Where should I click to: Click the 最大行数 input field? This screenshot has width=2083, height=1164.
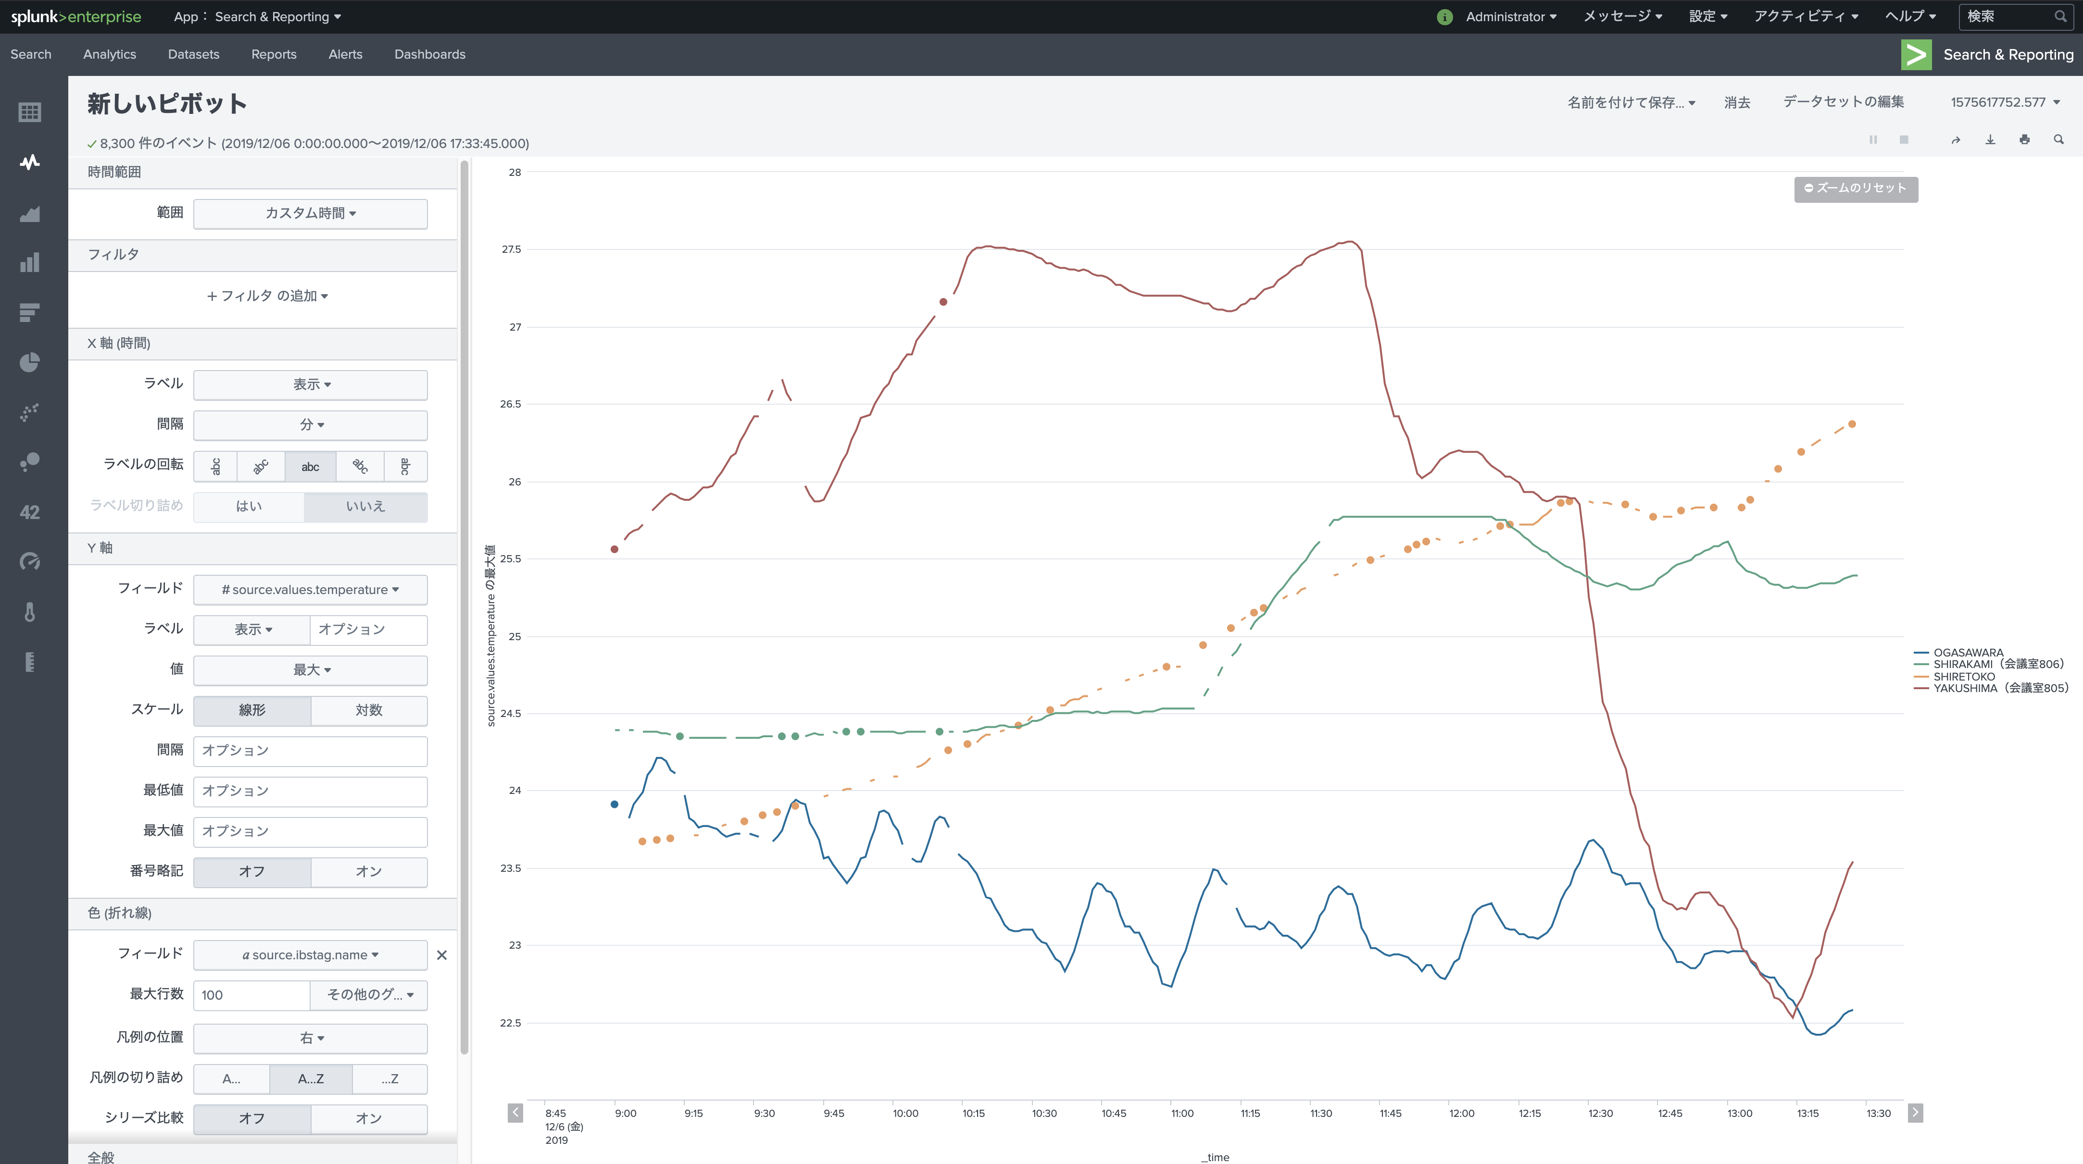(252, 995)
